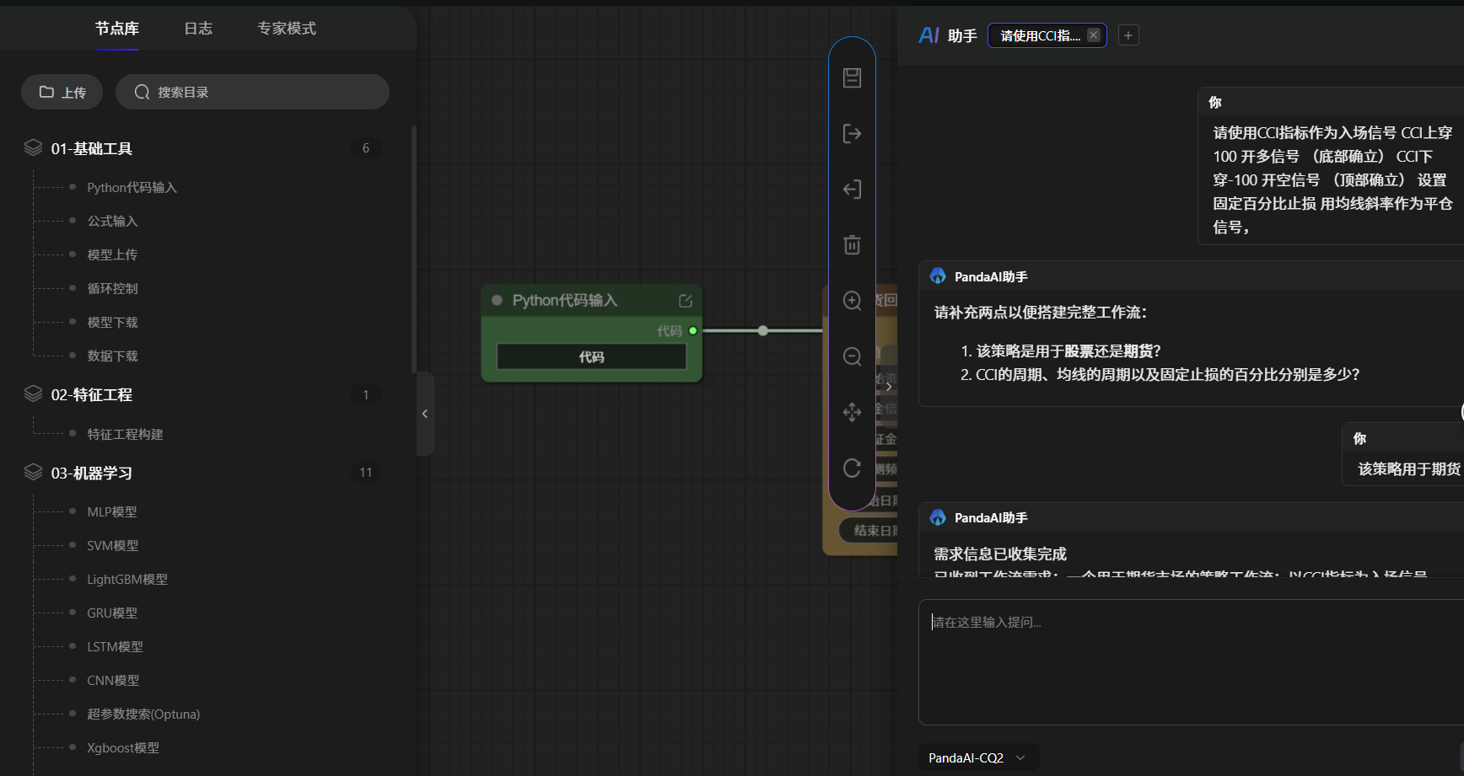The image size is (1464, 776).
Task: Click the 上传 button
Action: (x=62, y=92)
